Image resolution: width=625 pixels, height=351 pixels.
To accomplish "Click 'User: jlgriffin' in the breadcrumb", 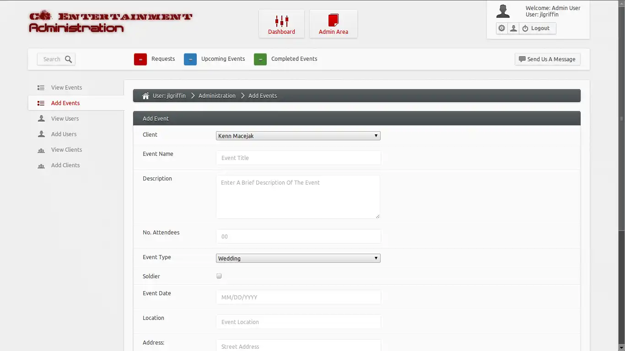I will pos(169,96).
